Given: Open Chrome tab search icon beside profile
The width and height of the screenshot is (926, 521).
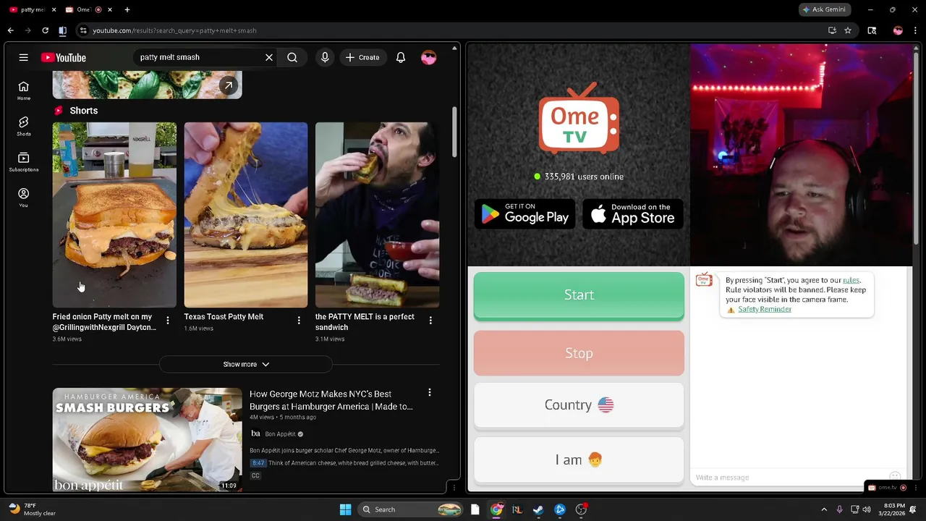Looking at the screenshot, I should coord(872,30).
